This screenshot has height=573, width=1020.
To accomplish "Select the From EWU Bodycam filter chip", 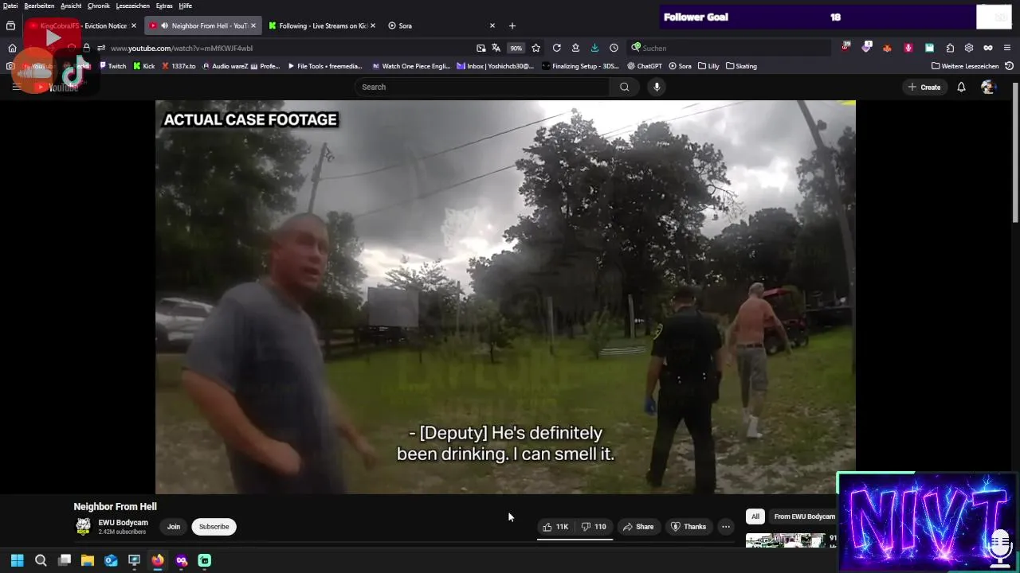I will pos(802,516).
